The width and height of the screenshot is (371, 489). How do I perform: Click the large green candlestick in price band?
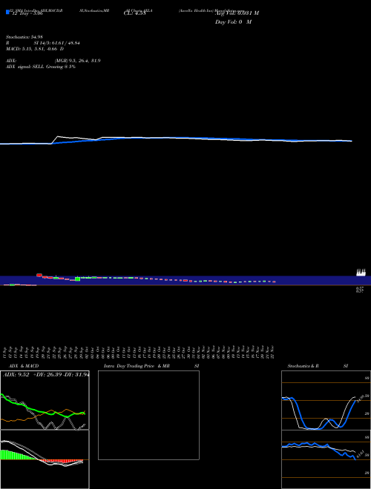click(77, 279)
